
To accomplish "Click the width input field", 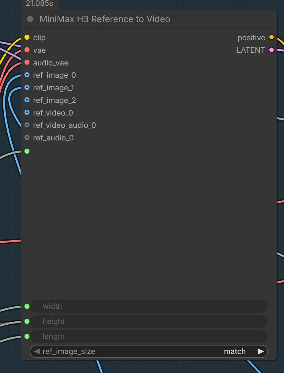I will tap(149, 306).
